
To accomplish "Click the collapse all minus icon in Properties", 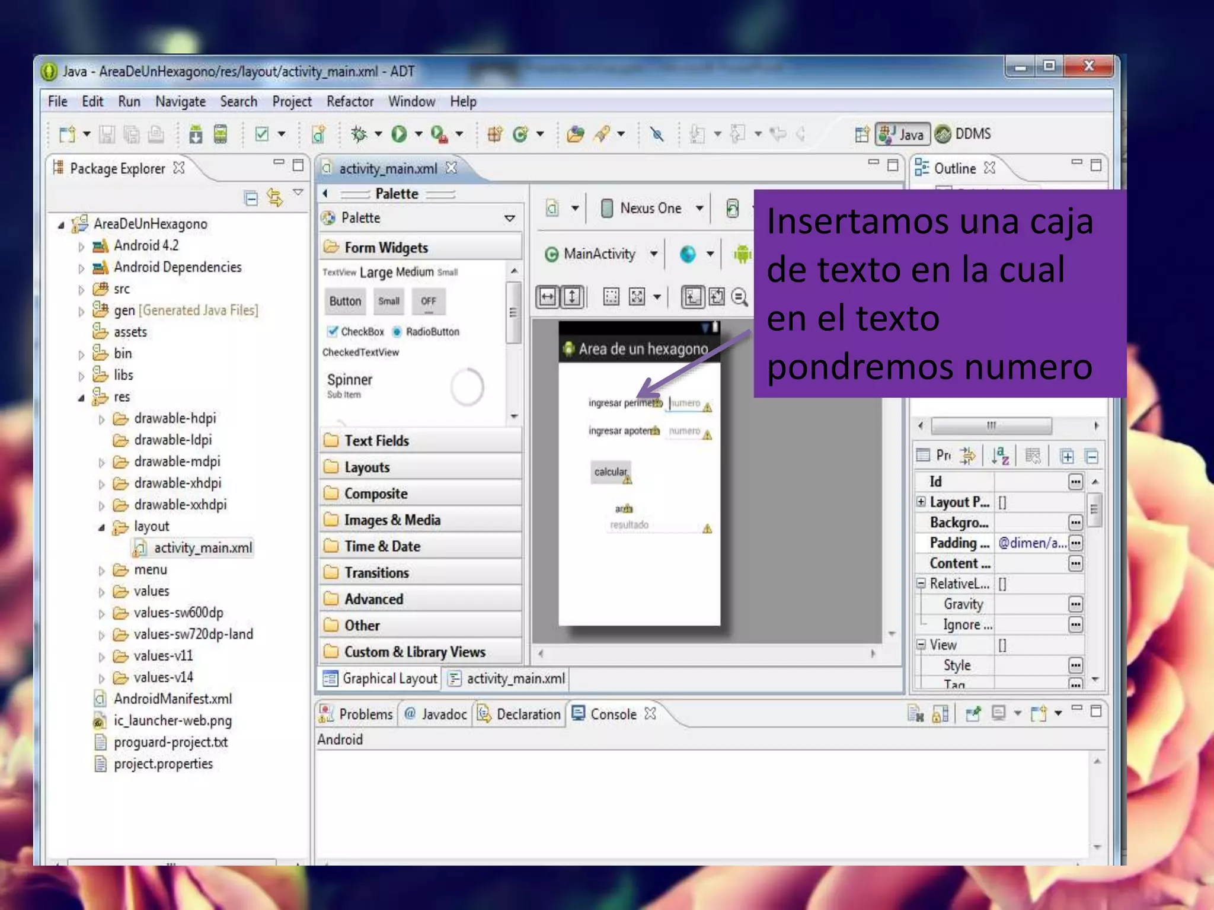I will (1091, 456).
